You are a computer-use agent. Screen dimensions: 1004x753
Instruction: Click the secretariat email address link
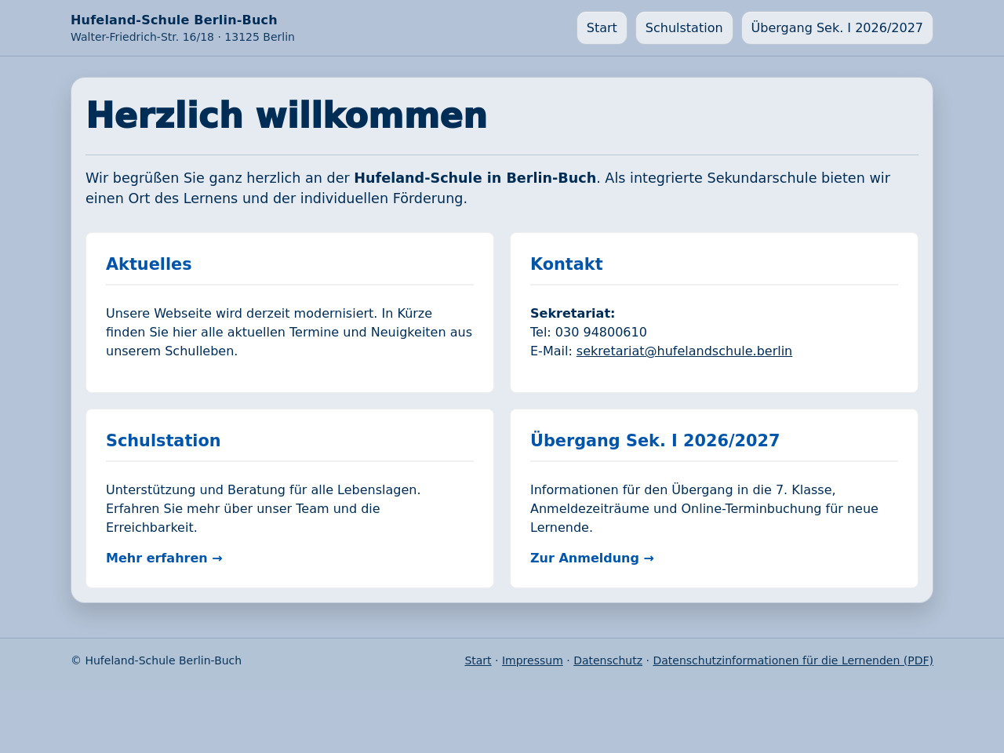(684, 351)
